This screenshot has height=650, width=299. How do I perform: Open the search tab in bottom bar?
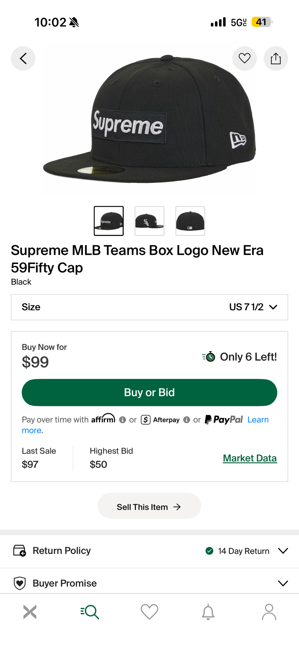(x=90, y=612)
